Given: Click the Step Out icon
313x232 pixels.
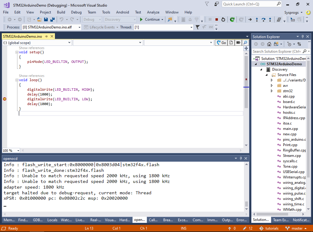Looking at the screenshot, I should coord(270,19).
